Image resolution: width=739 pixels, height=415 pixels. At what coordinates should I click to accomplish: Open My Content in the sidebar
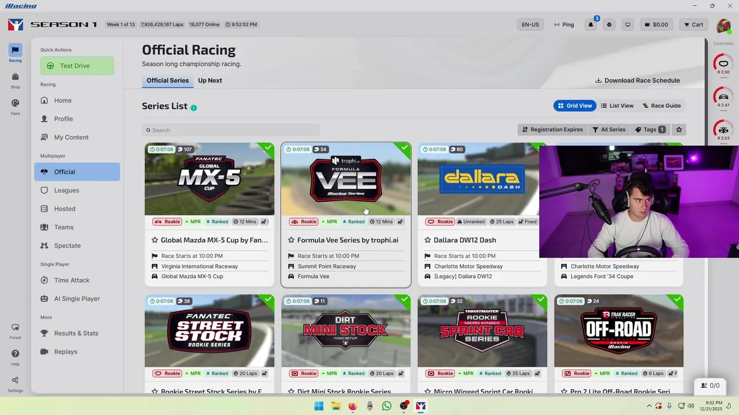[x=77, y=137]
